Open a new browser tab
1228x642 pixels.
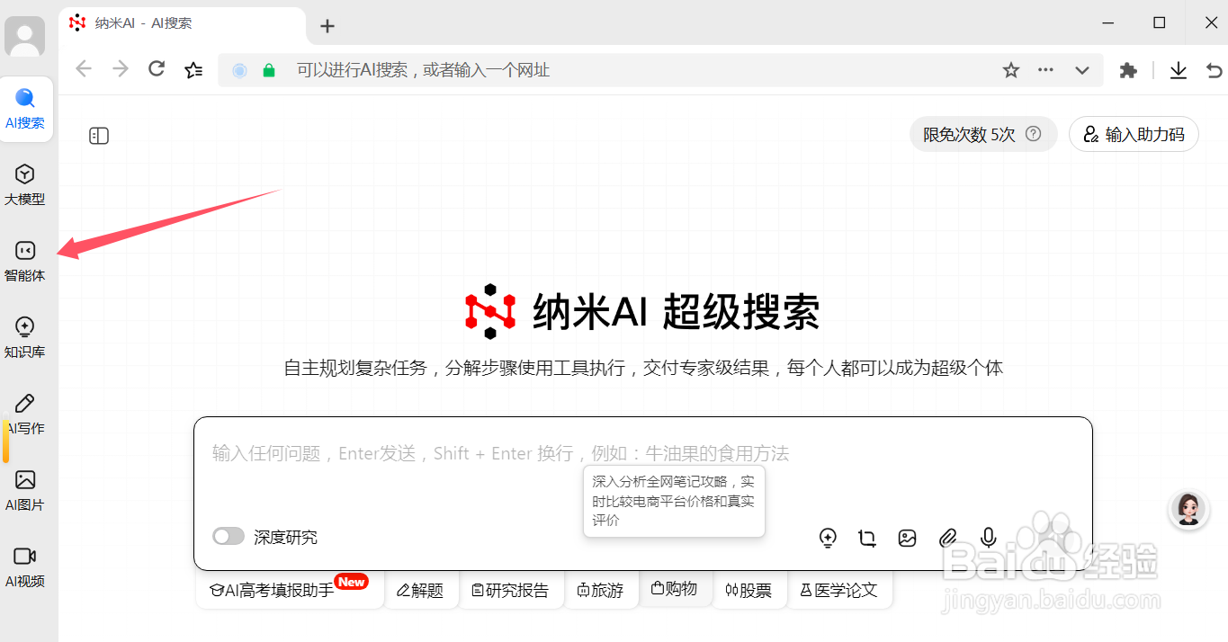point(327,26)
